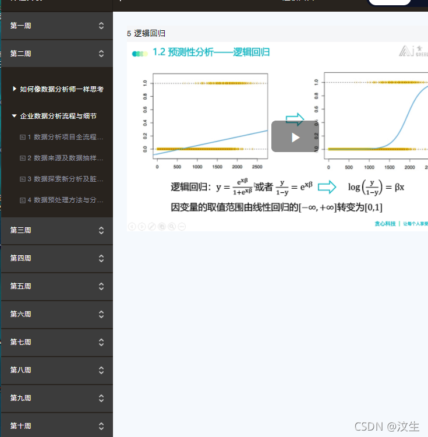Image resolution: width=428 pixels, height=437 pixels.
Task: Select the 第五周 label
Action: [20, 286]
